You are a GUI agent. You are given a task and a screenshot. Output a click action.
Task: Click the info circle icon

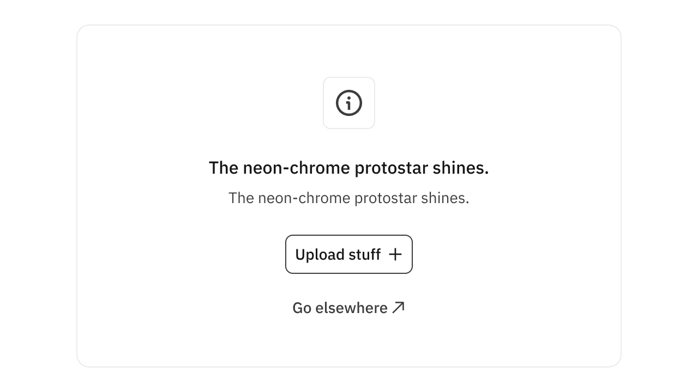coord(349,103)
